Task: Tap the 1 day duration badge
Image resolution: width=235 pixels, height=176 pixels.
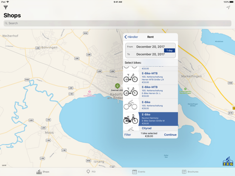Action: click(x=169, y=51)
